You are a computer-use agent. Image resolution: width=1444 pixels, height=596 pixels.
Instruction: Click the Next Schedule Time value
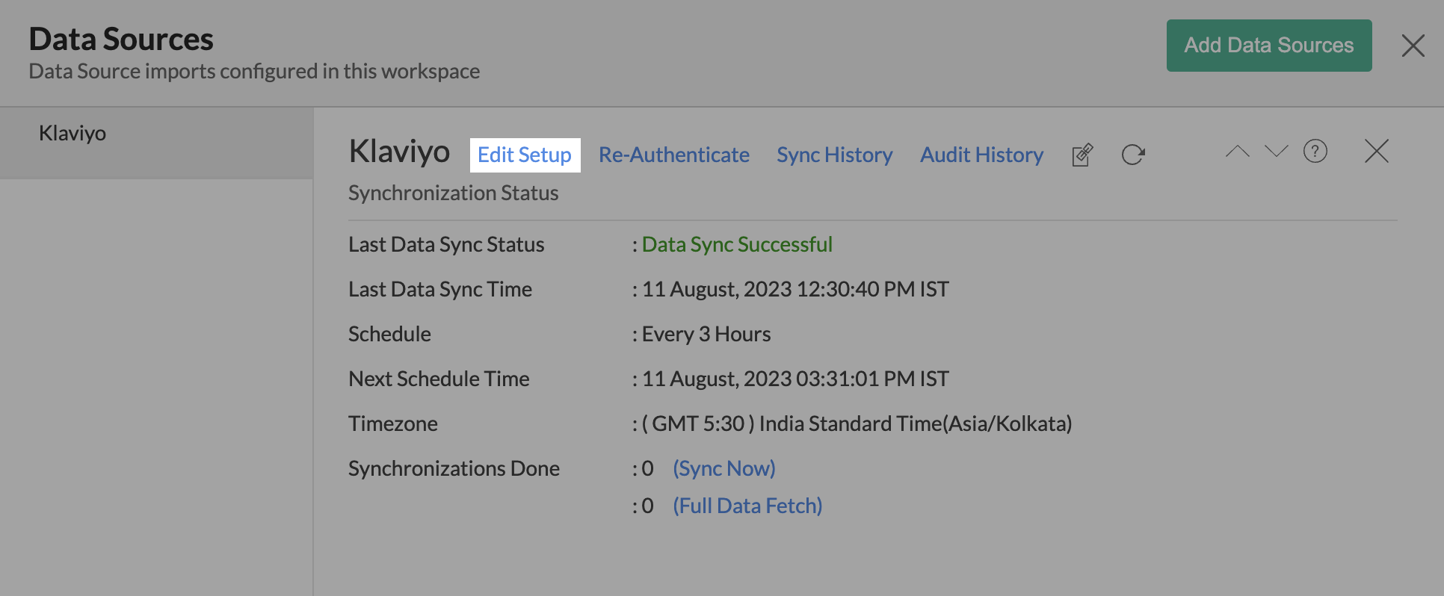point(794,379)
